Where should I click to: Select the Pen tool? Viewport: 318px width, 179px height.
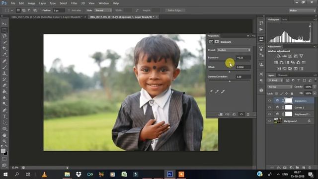click(x=4, y=110)
